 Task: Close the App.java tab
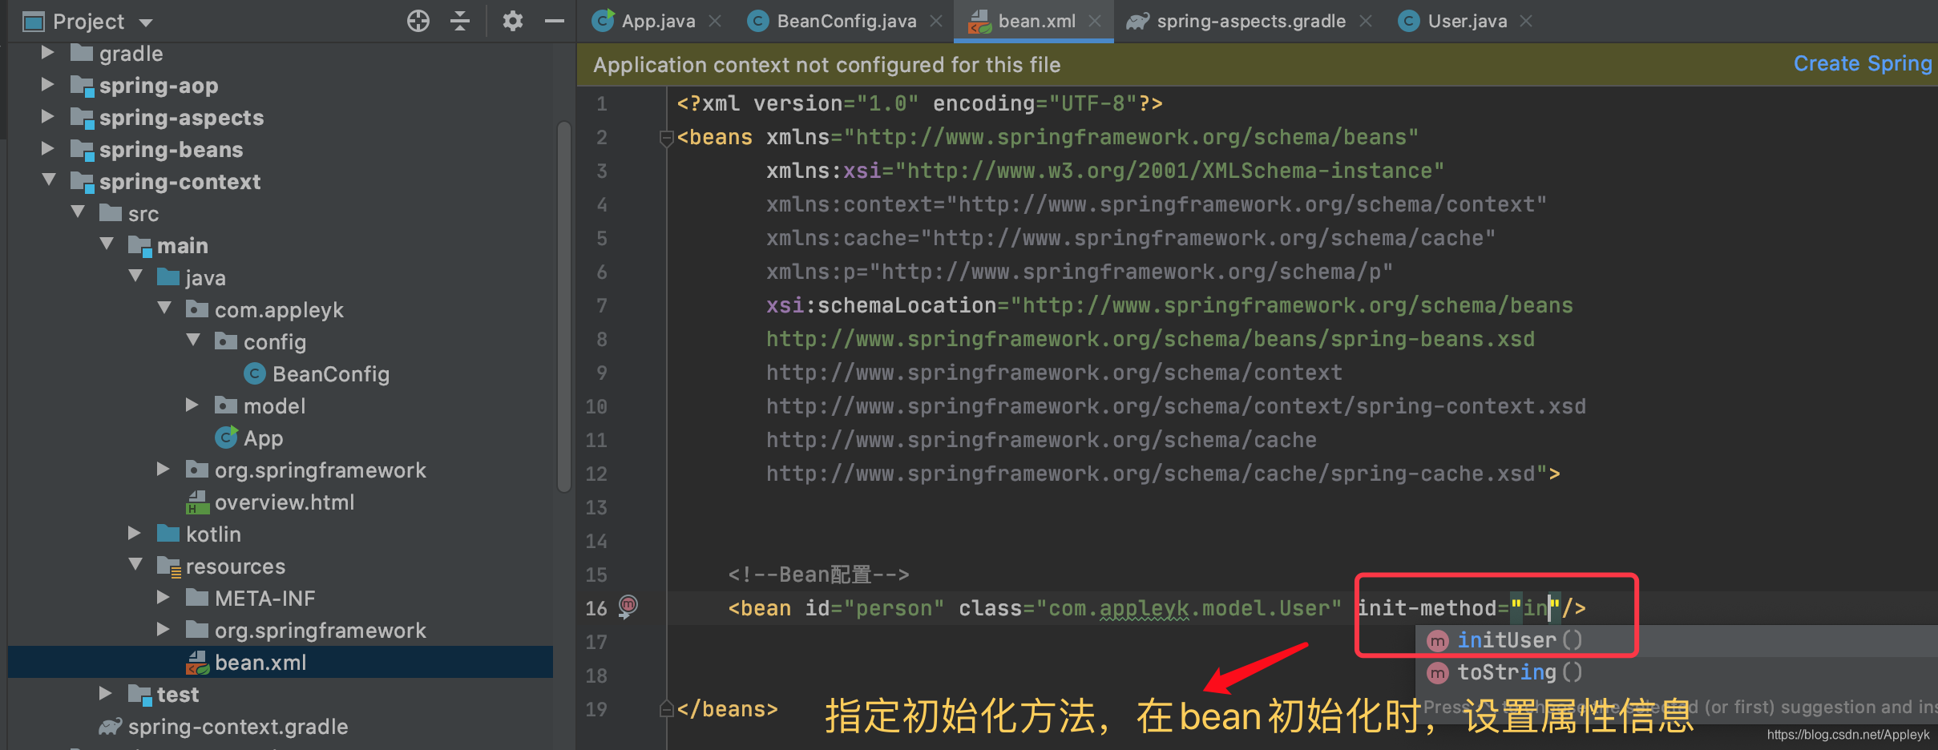(715, 22)
